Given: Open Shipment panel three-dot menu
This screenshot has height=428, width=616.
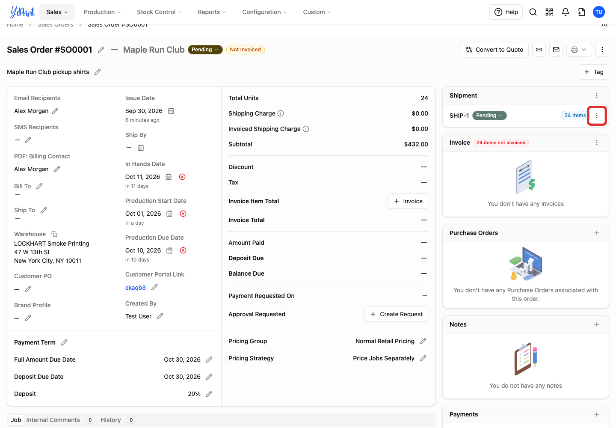Looking at the screenshot, I should point(597,95).
